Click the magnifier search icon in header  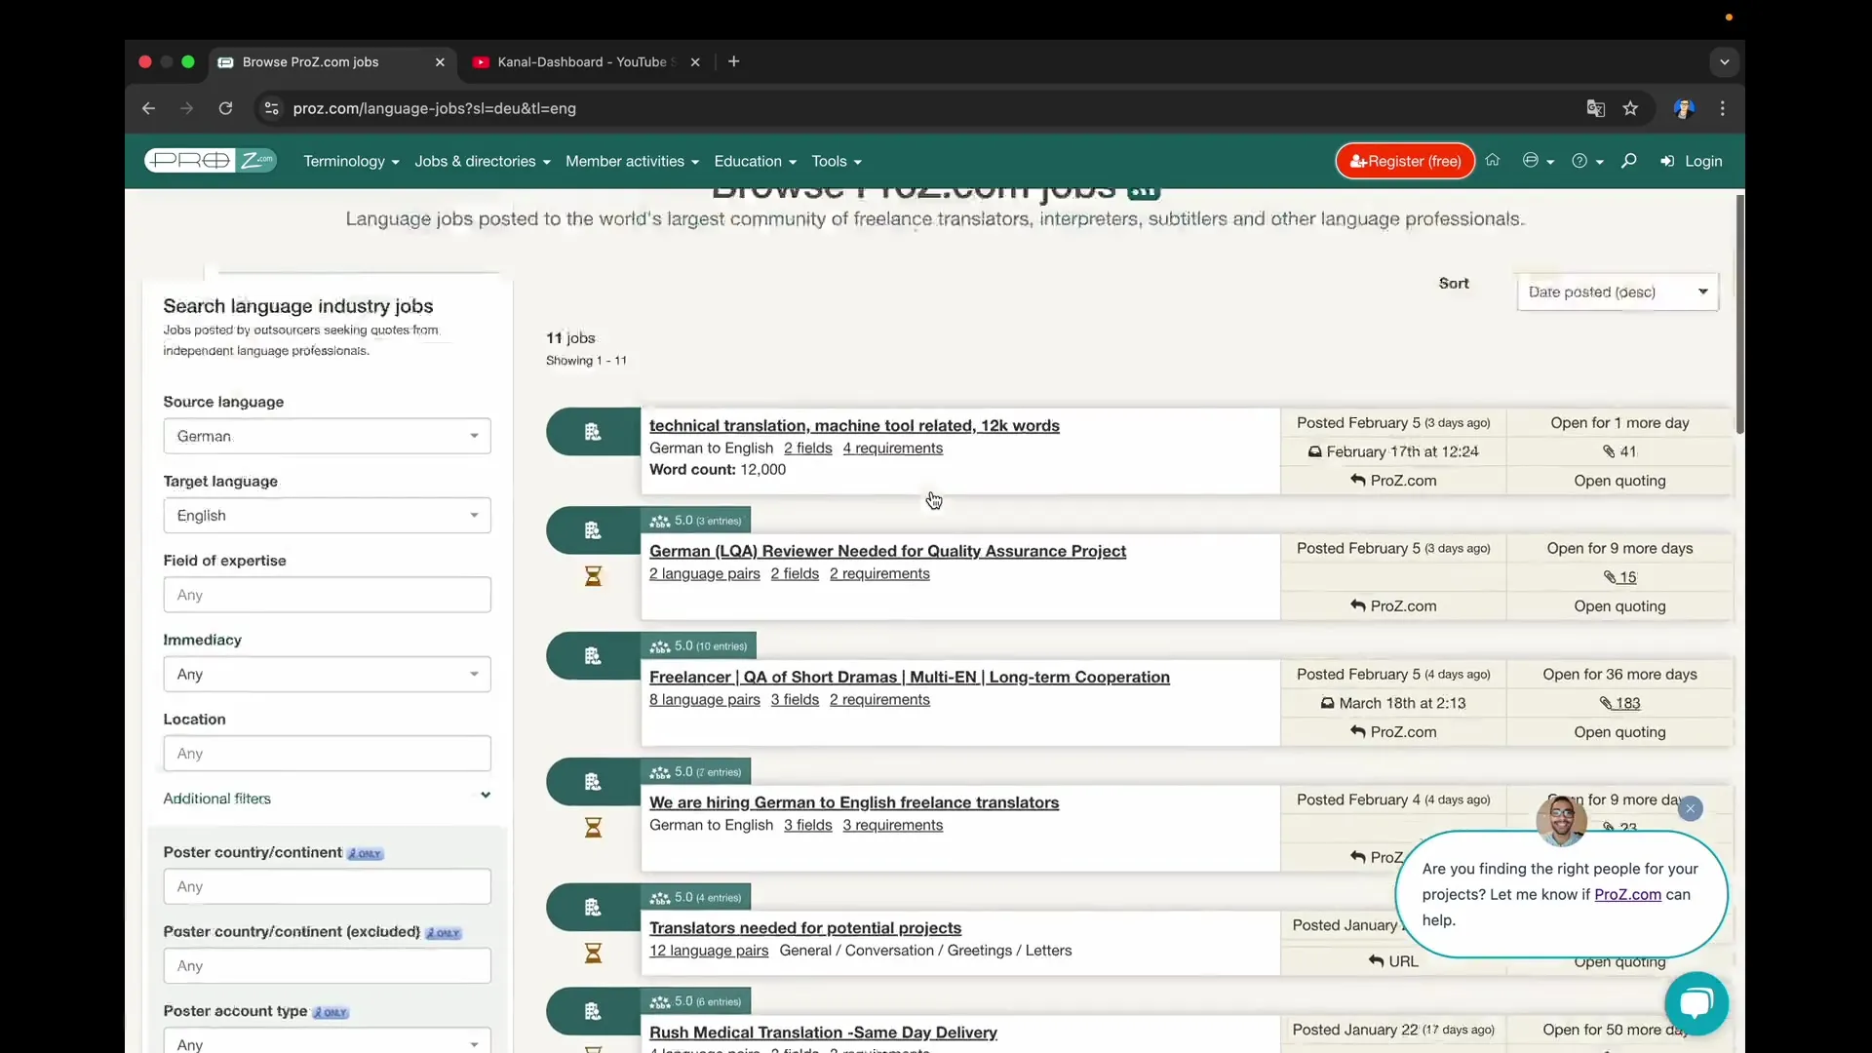click(1628, 161)
